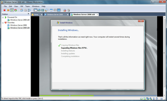Click the CD/DVD drive status icon
The width and height of the screenshot is (167, 101).
[144, 98]
